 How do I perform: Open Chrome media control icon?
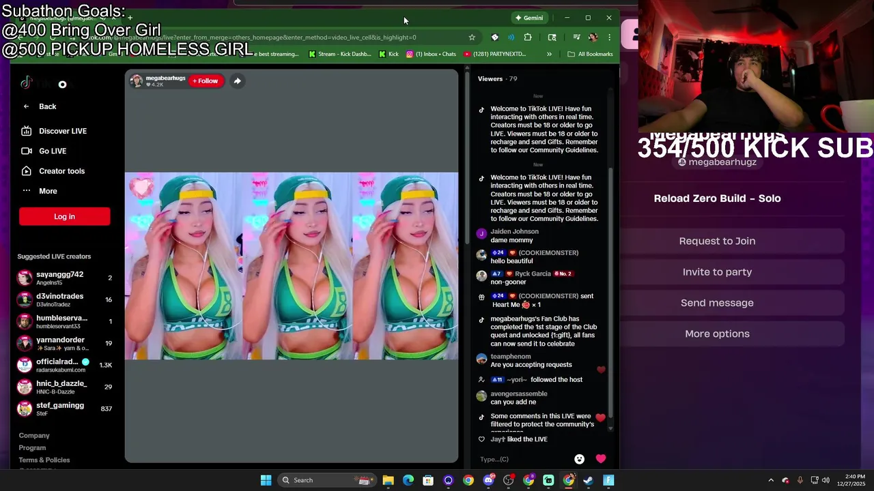pyautogui.click(x=576, y=38)
